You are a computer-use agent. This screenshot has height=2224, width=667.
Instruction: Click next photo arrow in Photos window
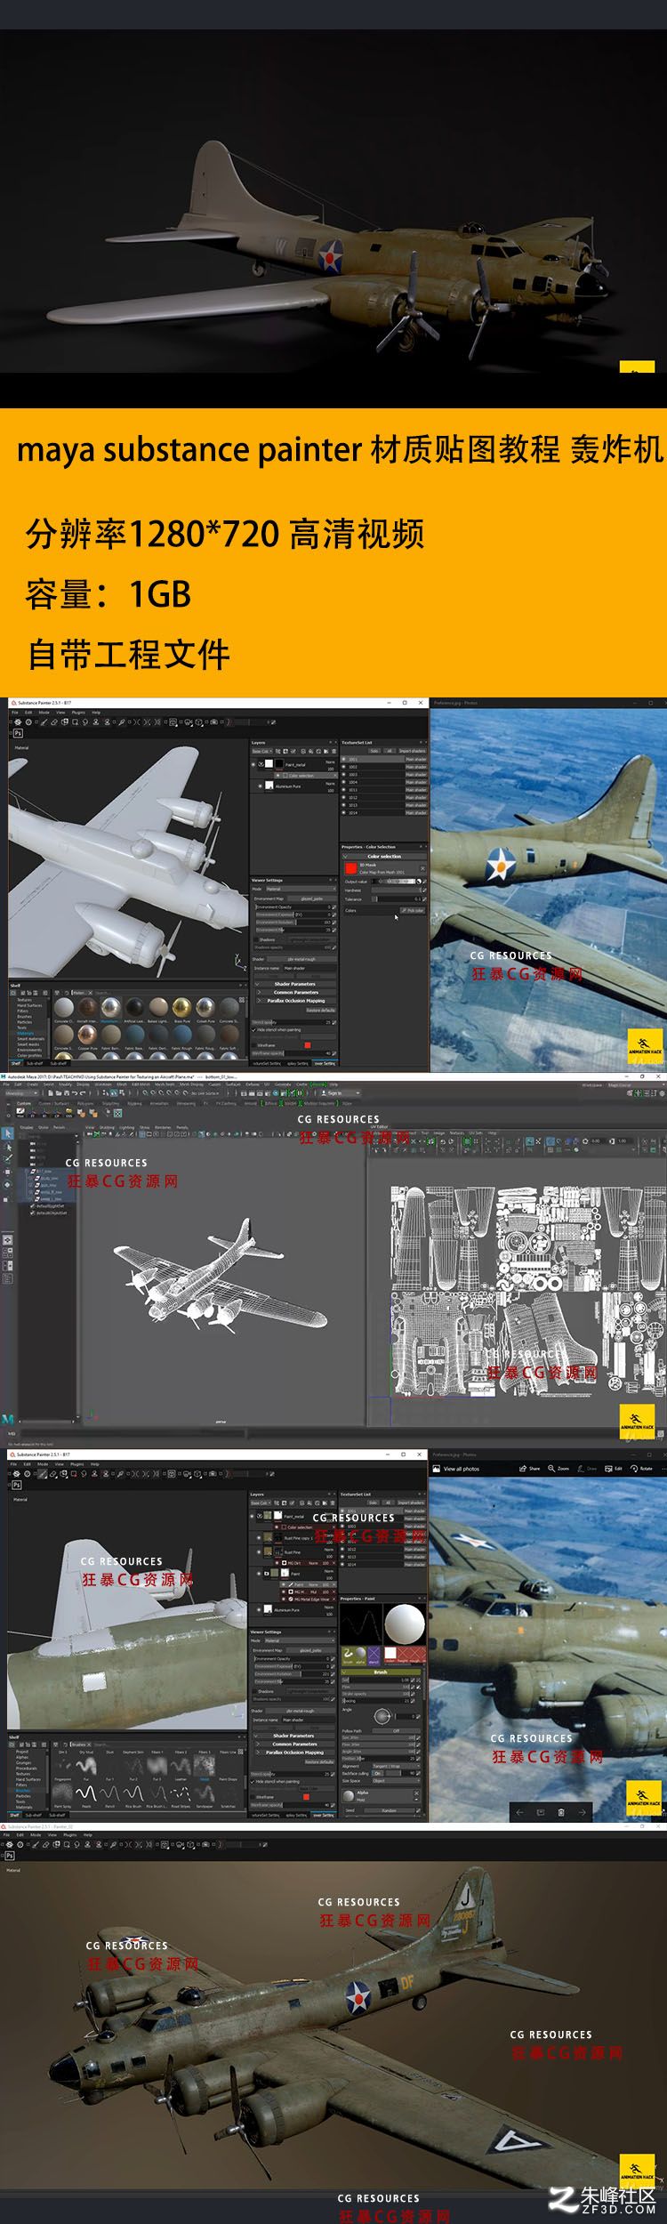pos(583,1813)
